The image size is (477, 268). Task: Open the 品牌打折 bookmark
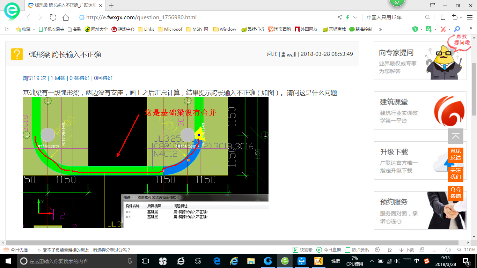[253, 29]
